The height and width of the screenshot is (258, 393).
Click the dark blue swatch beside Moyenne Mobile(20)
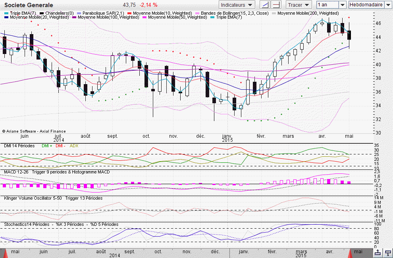pos(7,17)
